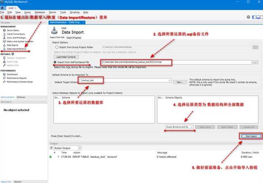This screenshot has height=183, width=263.
Task: Browse for dump project folder ... button
Action: 255,47
